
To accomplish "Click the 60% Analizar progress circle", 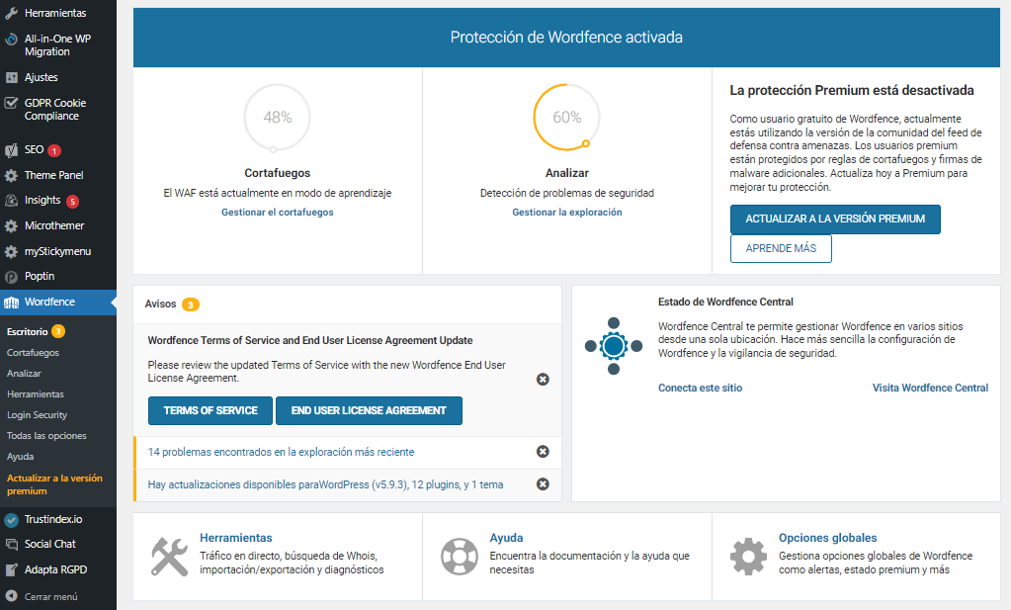I will [x=565, y=117].
